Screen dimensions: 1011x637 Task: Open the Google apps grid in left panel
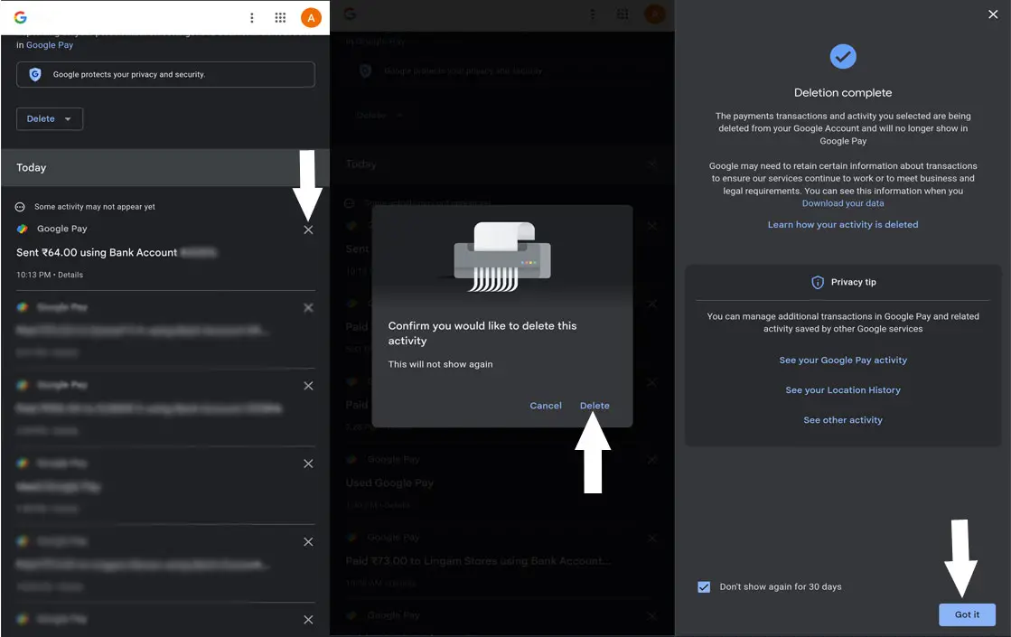click(280, 17)
